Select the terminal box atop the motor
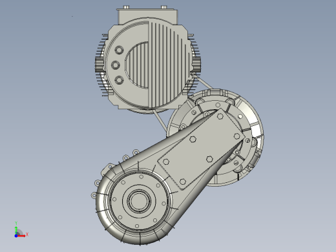Screen dimensions: 336x252 (147, 16)
